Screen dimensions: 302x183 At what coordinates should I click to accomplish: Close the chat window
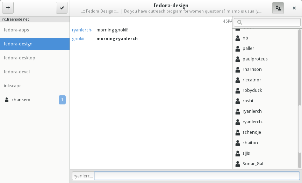[x=294, y=8]
